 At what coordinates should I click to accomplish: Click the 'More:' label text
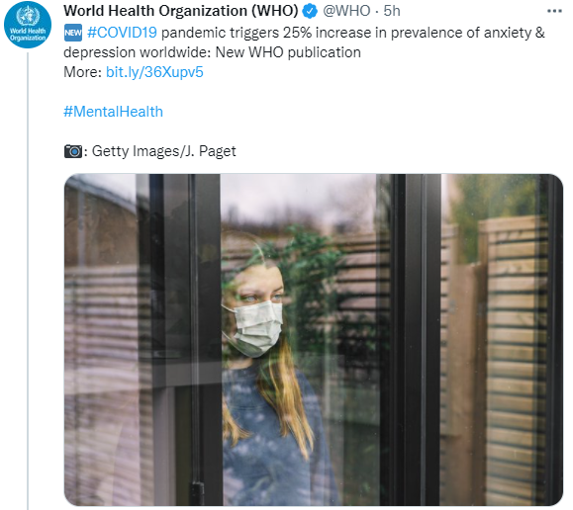(x=82, y=72)
